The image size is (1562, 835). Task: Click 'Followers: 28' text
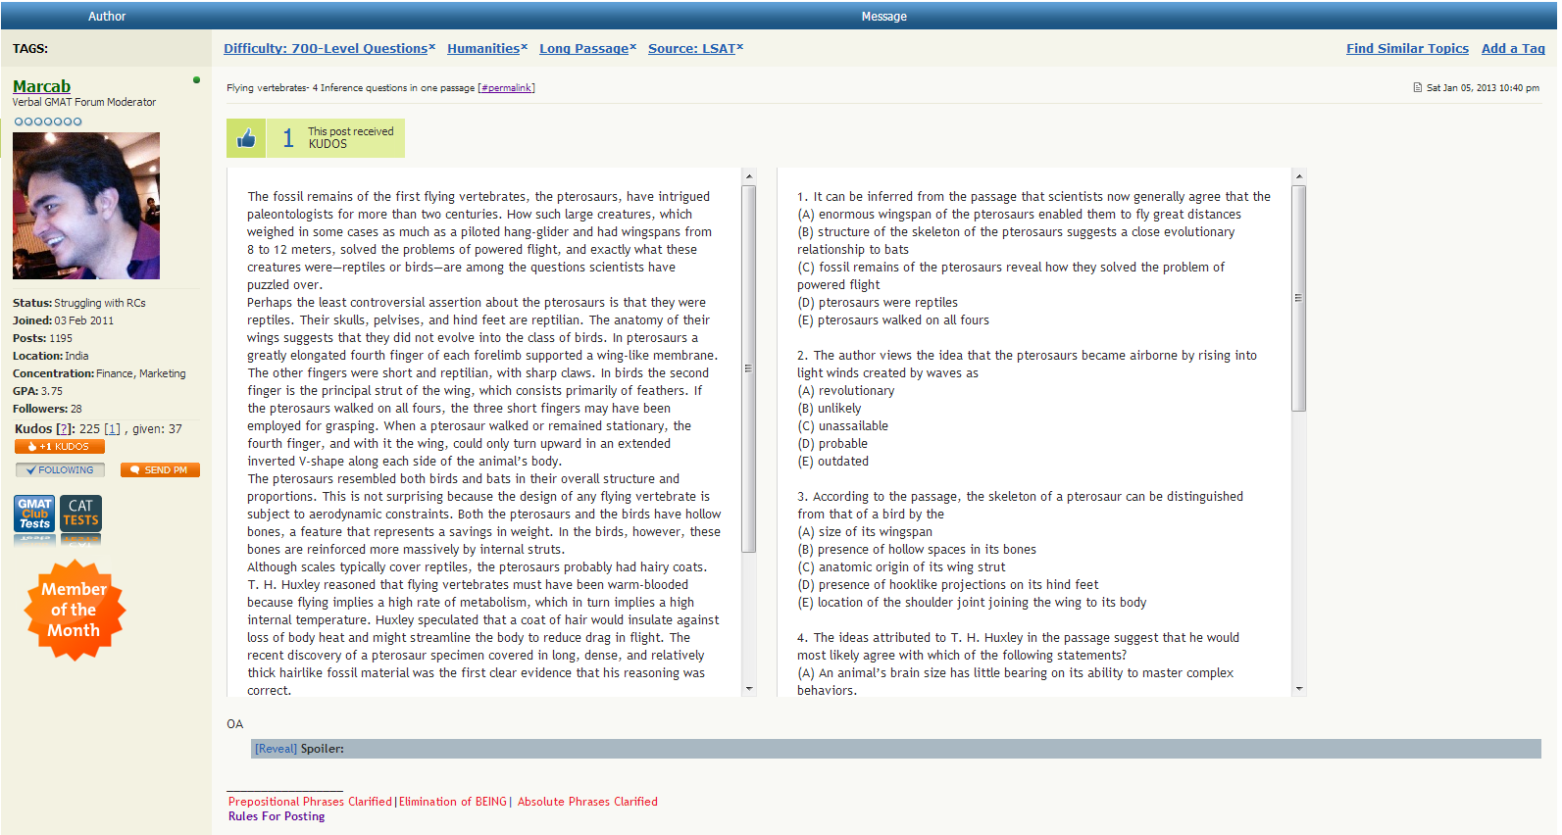(x=47, y=409)
